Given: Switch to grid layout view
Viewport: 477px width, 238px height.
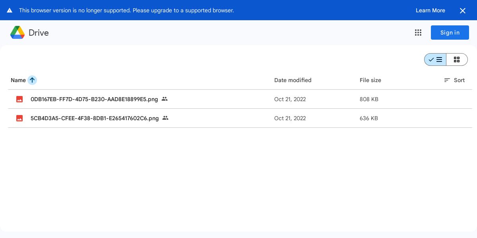Looking at the screenshot, I should pyautogui.click(x=457, y=59).
